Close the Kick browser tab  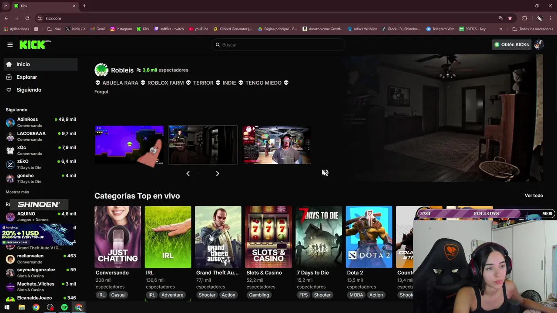click(74, 6)
